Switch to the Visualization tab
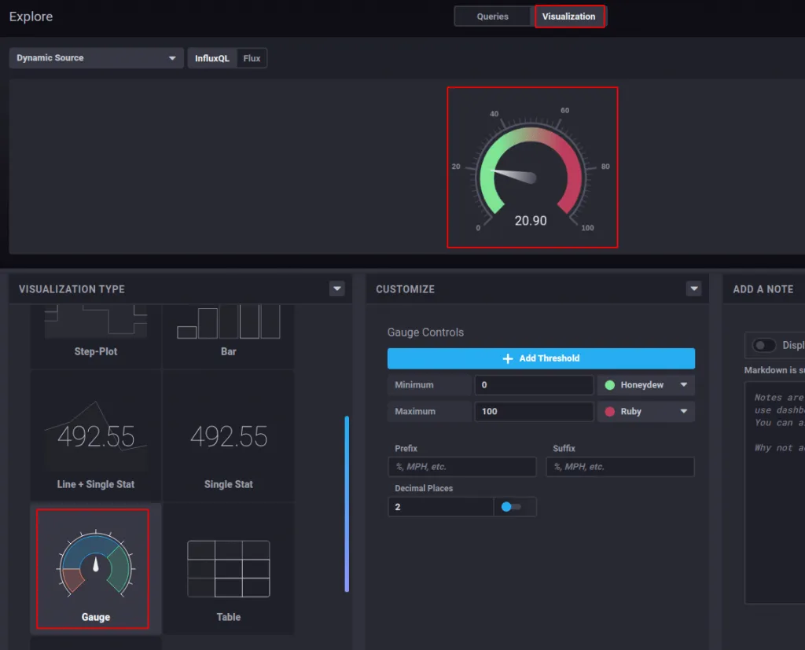Screen dimensions: 805x650 [x=568, y=17]
